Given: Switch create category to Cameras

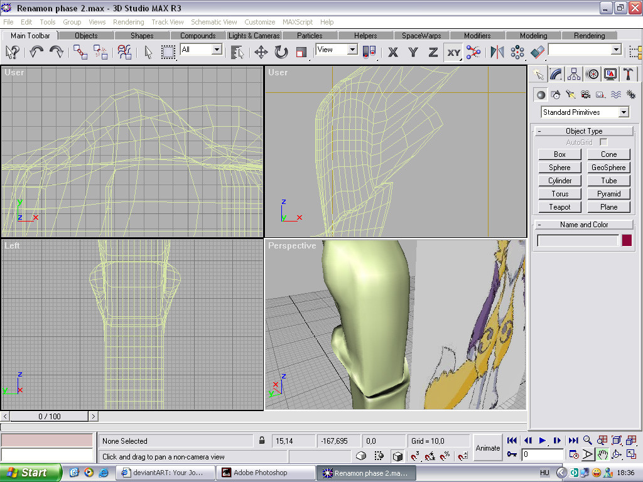Looking at the screenshot, I should pos(586,95).
